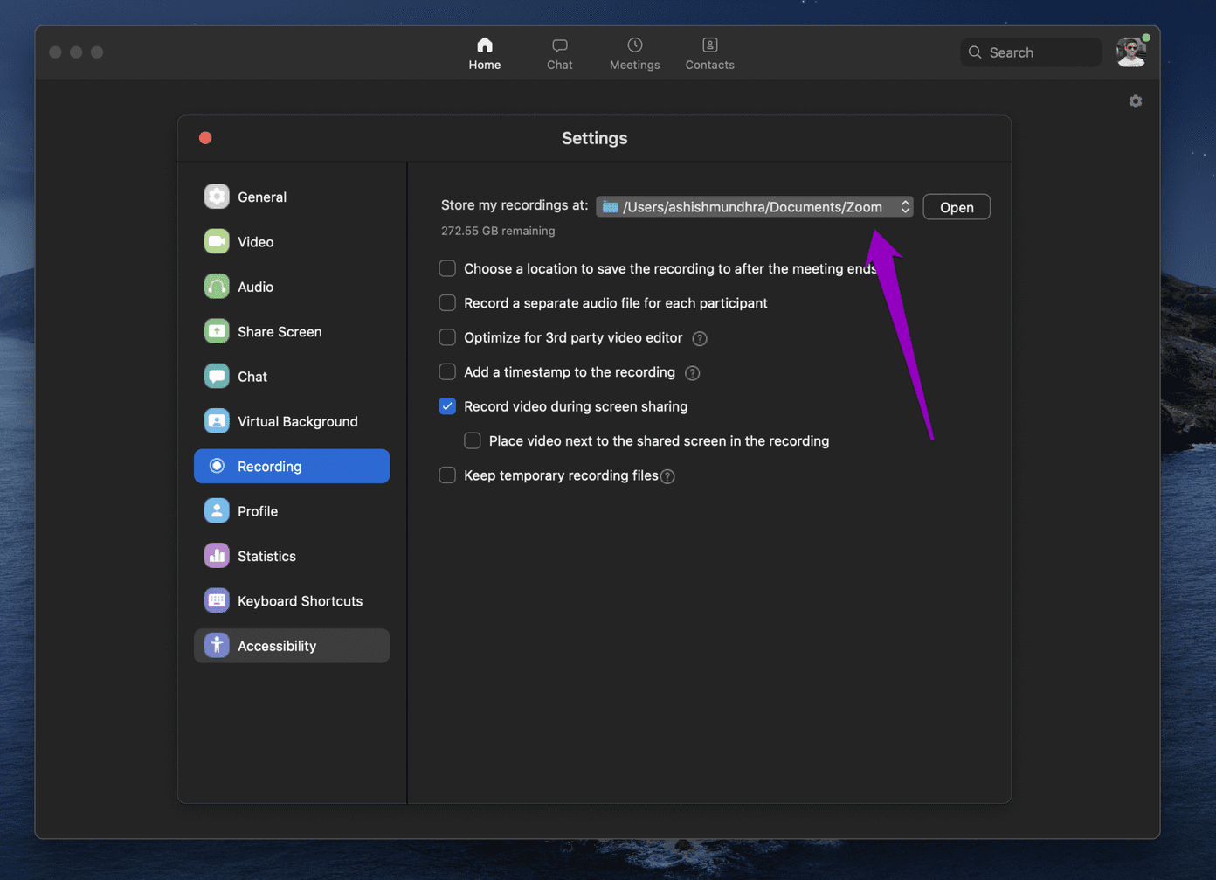
Task: Open the Keyboard Shortcuts settings section
Action: coord(292,601)
